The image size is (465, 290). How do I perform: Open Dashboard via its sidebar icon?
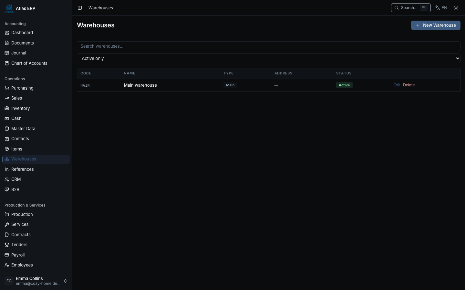pyautogui.click(x=7, y=33)
